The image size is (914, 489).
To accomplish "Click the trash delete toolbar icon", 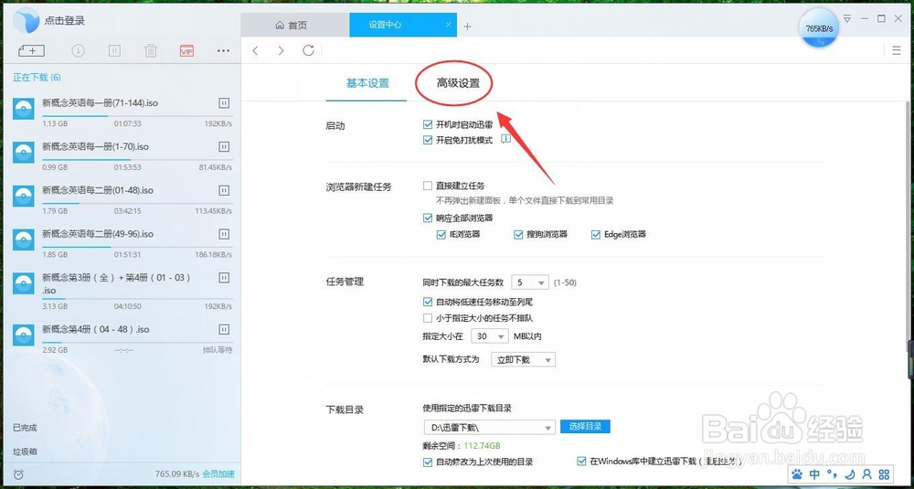I will [x=151, y=50].
